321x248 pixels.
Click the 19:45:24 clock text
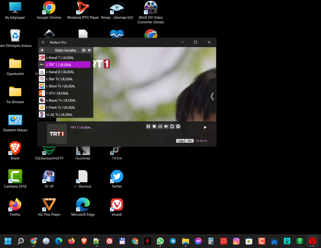[x=201, y=141]
